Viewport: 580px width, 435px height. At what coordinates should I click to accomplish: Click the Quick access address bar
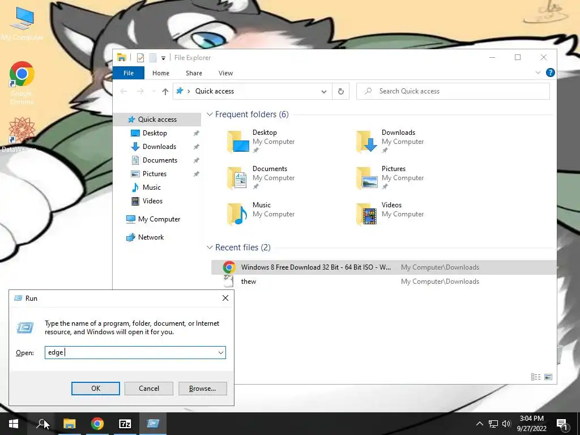click(253, 91)
